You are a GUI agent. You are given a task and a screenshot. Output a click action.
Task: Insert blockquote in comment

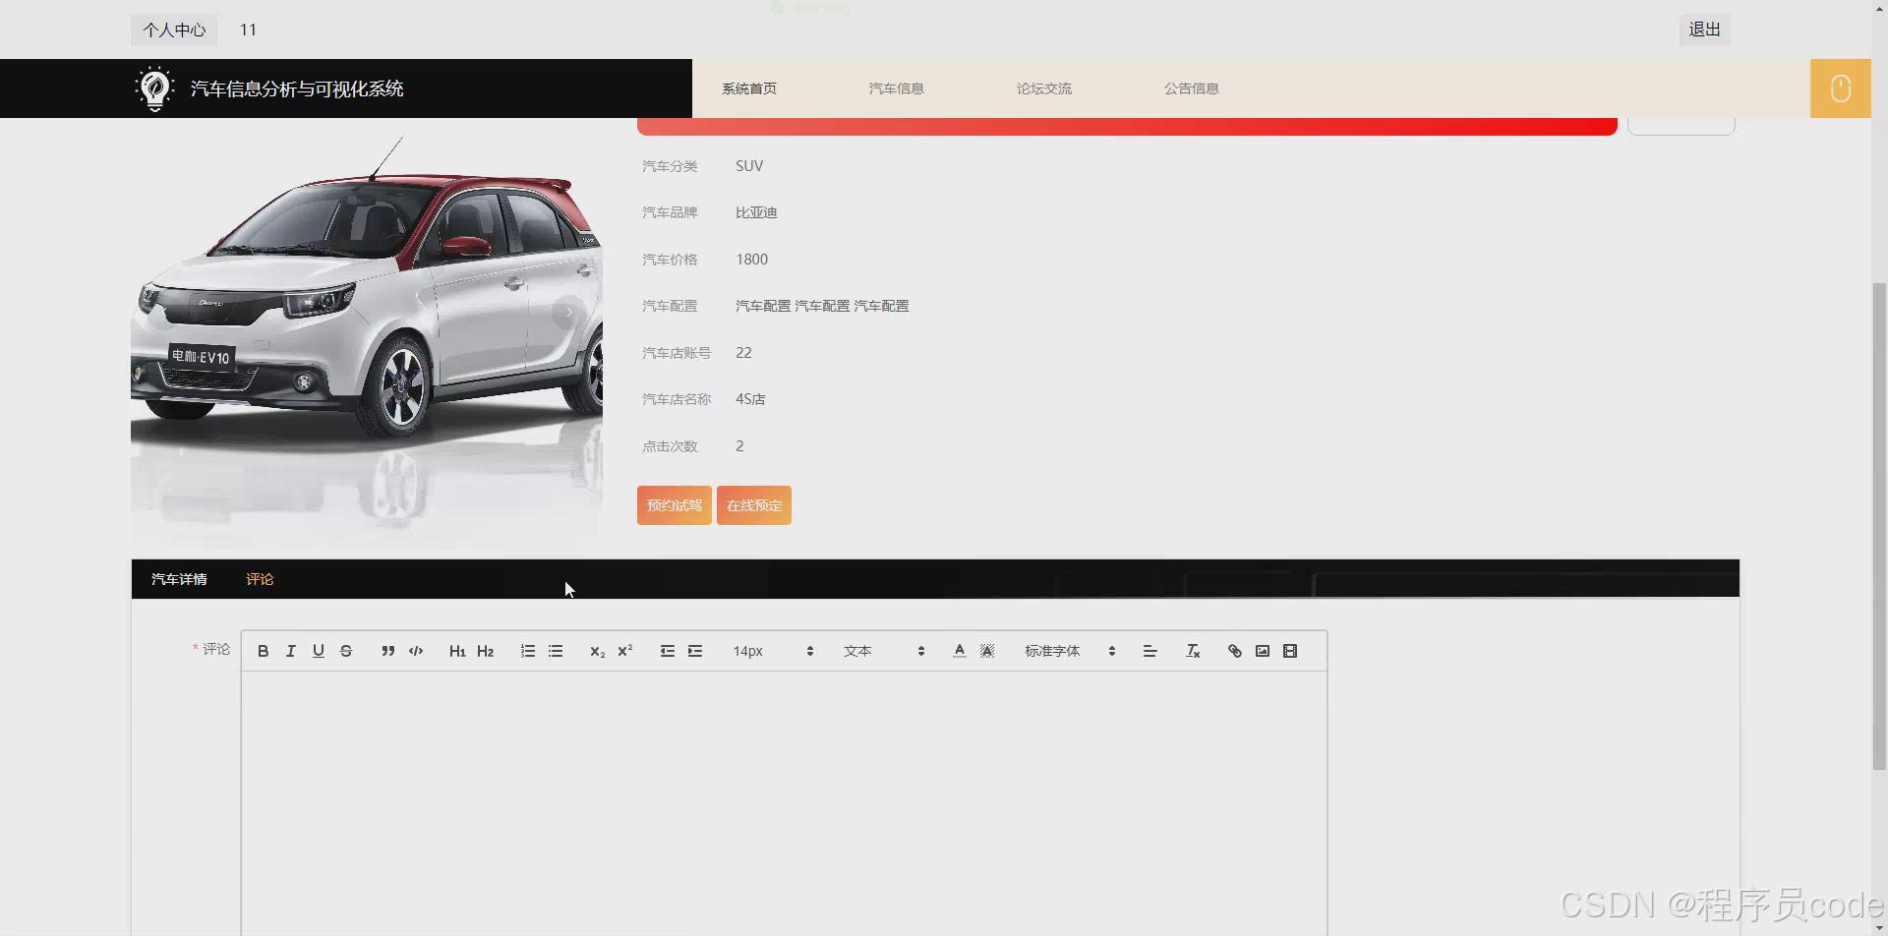click(387, 651)
